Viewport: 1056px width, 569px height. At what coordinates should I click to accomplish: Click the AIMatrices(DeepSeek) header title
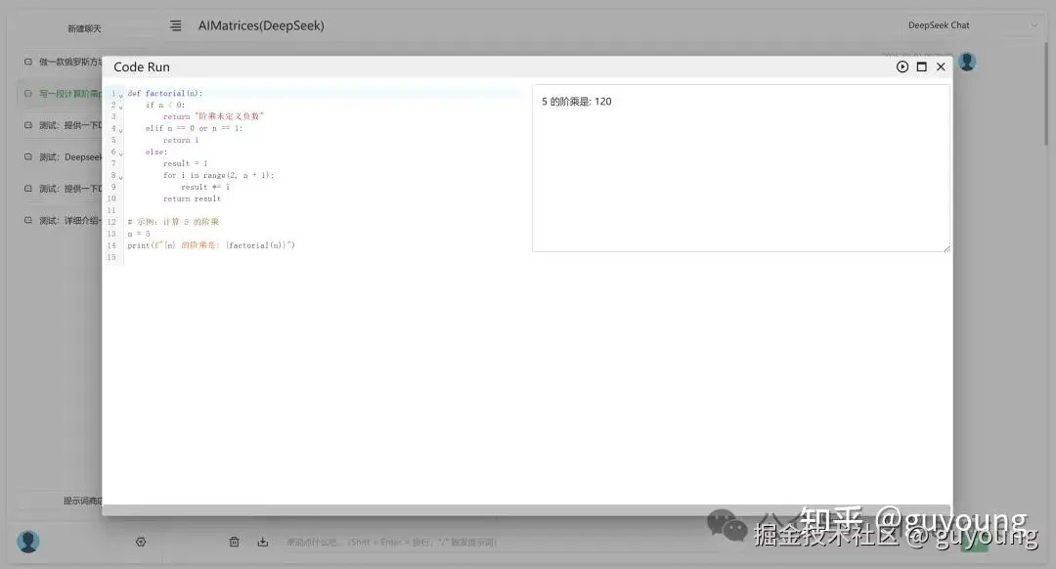[x=261, y=25]
